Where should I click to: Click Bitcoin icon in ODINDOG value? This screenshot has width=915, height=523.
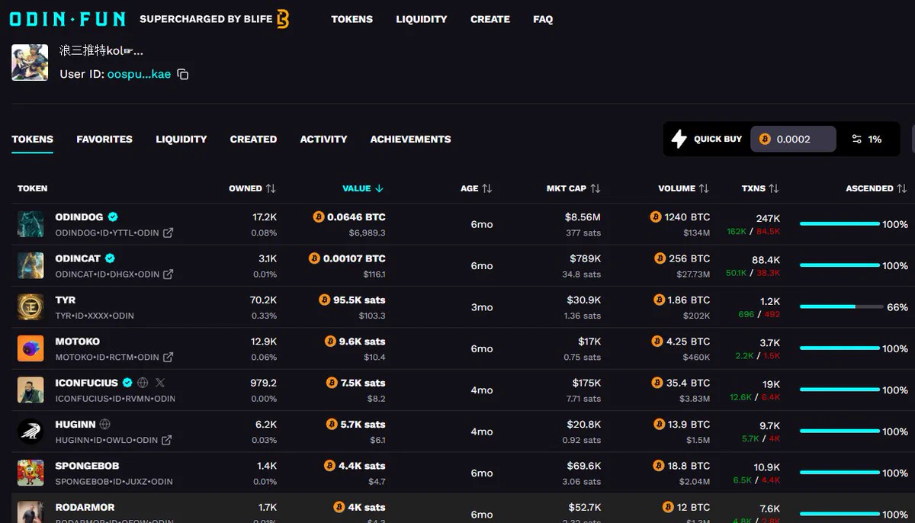pyautogui.click(x=318, y=217)
